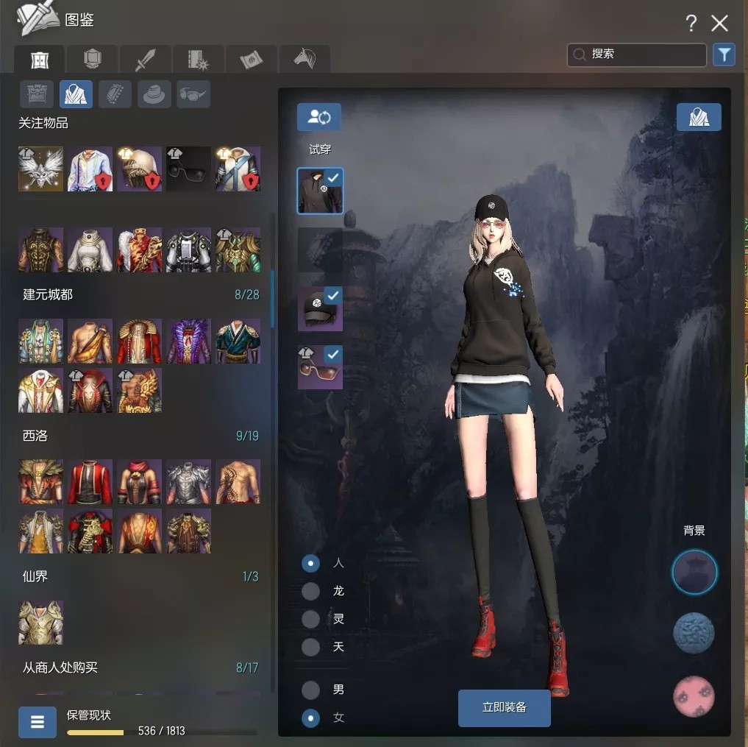Screen dimensions: 748x747
Task: Click the 西洛 category header
Action: tap(35, 435)
